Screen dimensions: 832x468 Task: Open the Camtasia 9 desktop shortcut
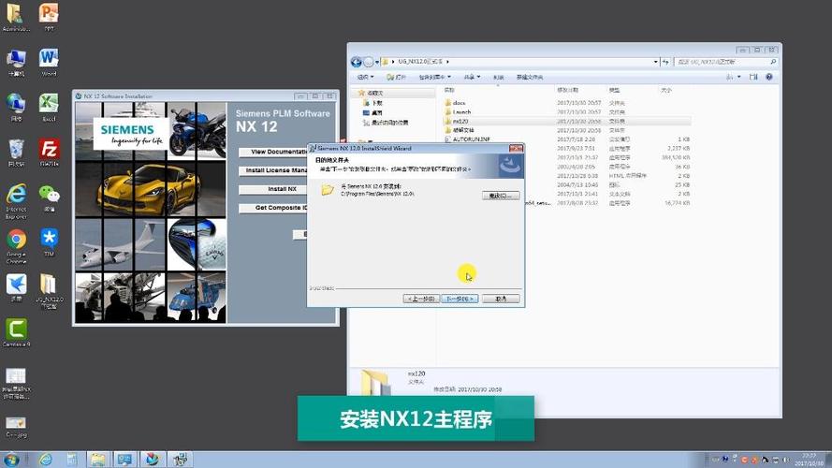(x=17, y=332)
